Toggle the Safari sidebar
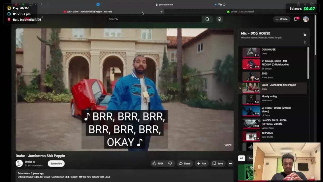This screenshot has height=182, width=323. (x=31, y=4)
